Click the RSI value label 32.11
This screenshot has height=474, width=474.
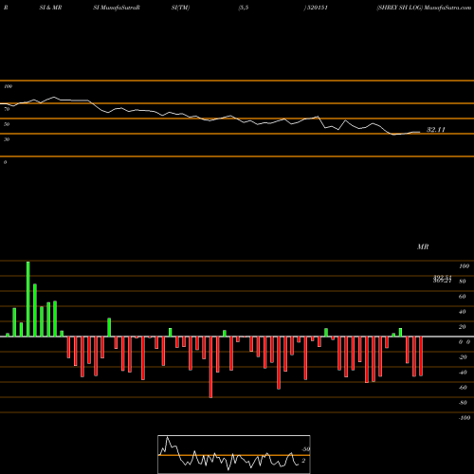[436, 130]
